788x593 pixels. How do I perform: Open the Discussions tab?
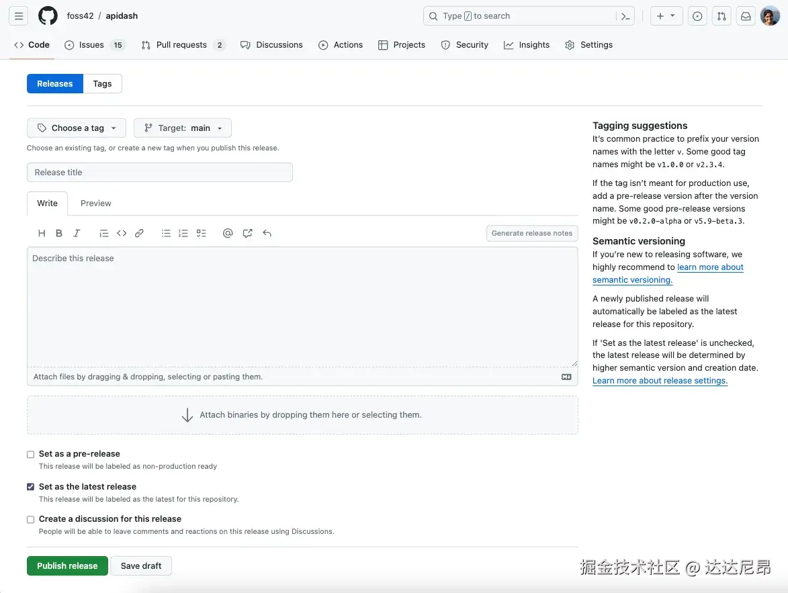271,45
